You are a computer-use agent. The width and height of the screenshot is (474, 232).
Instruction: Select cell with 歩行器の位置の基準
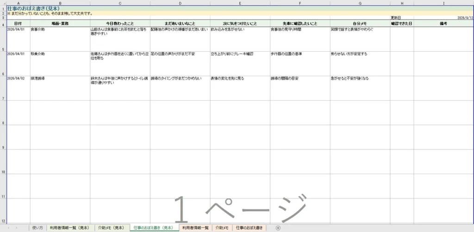click(300, 54)
